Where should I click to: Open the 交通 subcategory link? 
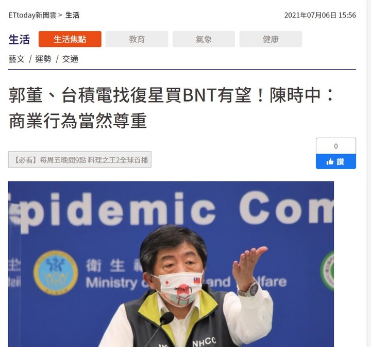(x=70, y=59)
